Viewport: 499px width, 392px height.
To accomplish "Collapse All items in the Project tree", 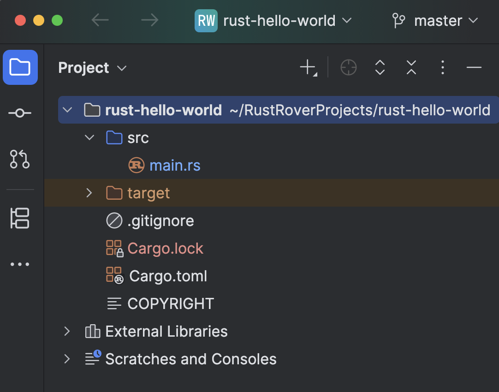I will [411, 67].
